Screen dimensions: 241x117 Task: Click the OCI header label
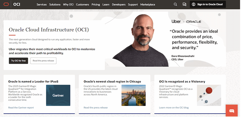(x=17, y=5)
